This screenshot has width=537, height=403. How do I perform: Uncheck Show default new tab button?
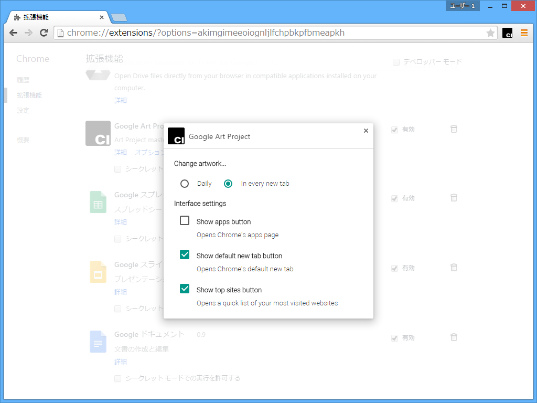coord(185,254)
